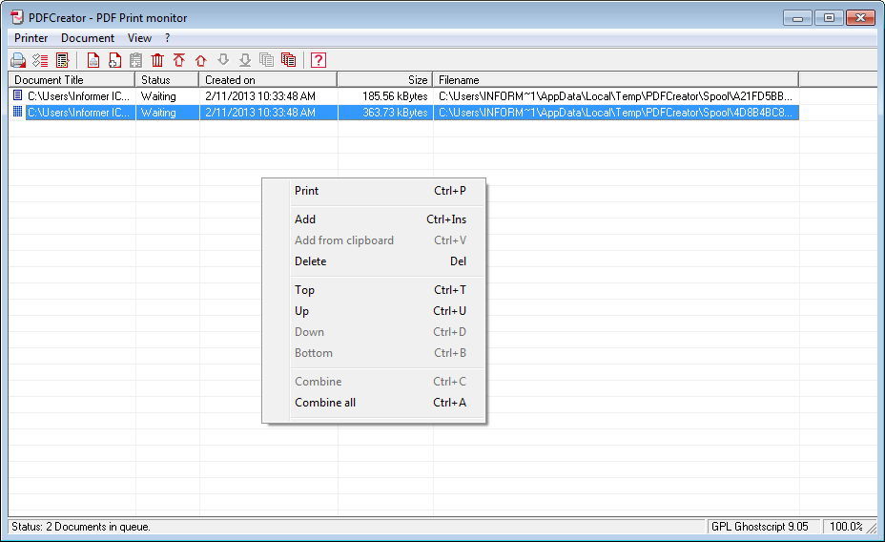The image size is (885, 542).
Task: Click the document icon of the selected 363.73 kBytes row
Action: click(17, 112)
